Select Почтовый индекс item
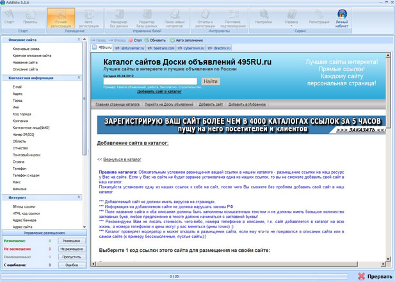The image size is (395, 282). [26, 155]
